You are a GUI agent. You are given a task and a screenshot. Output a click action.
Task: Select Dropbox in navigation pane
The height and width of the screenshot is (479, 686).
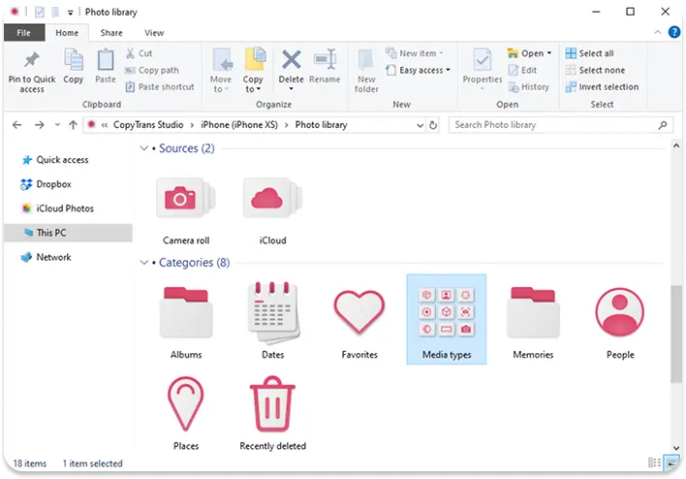tap(46, 184)
